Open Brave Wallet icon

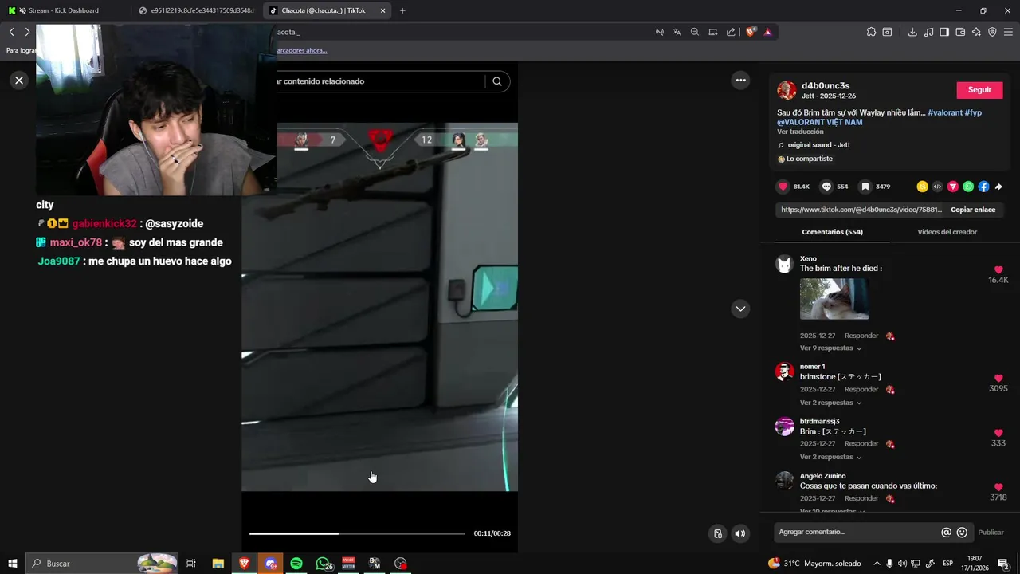tap(960, 32)
